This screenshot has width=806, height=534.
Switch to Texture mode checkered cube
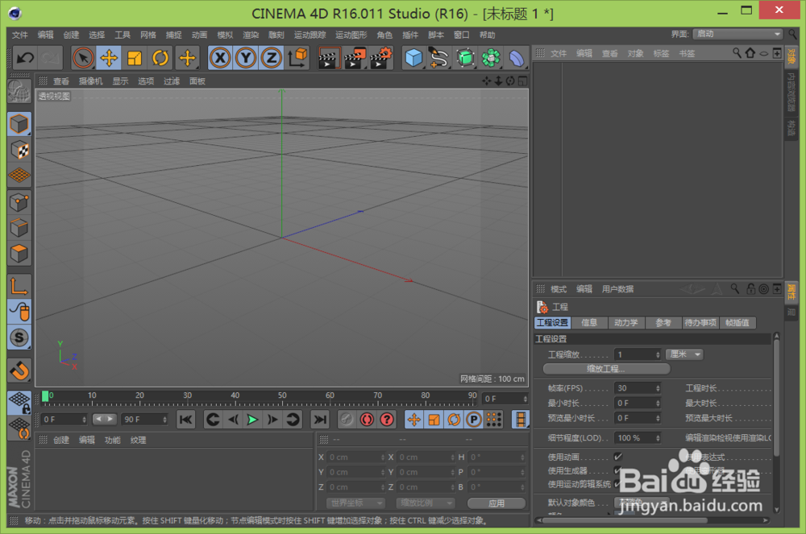pos(19,150)
